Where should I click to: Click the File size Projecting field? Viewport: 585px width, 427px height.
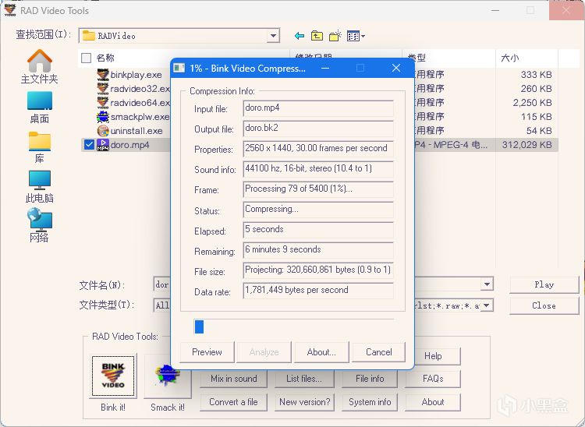(x=318, y=270)
